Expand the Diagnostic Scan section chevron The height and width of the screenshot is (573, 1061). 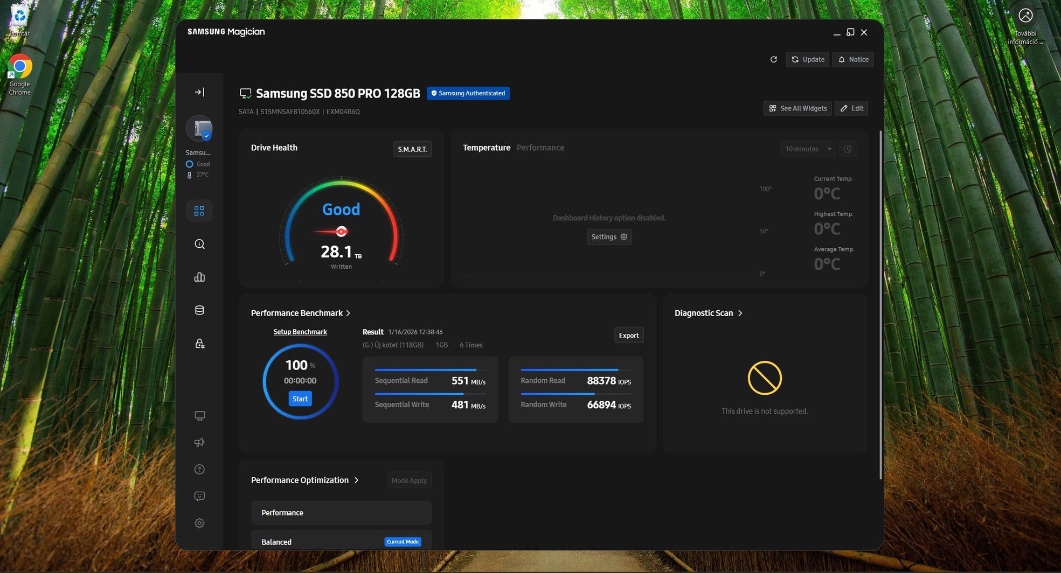coord(740,313)
